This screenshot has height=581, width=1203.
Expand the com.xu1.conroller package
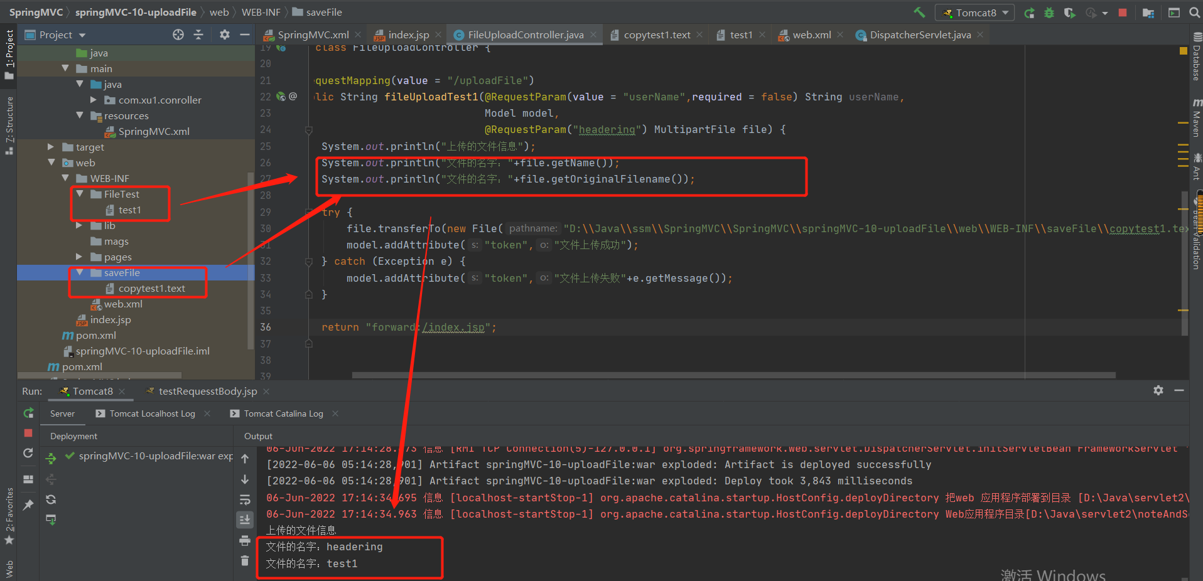coord(94,100)
